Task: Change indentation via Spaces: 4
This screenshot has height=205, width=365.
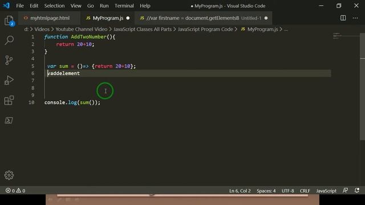Action: point(266,191)
